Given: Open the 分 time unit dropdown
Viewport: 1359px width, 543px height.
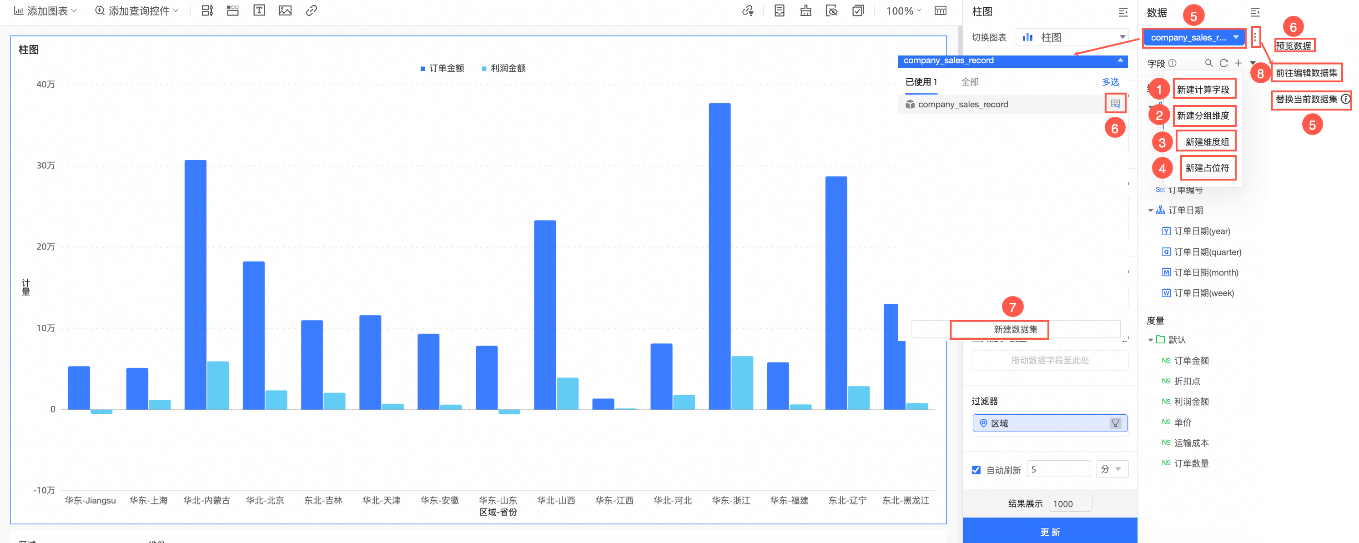Looking at the screenshot, I should pyautogui.click(x=1112, y=469).
